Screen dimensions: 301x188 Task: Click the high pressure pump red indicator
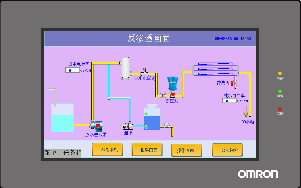pos(173,94)
